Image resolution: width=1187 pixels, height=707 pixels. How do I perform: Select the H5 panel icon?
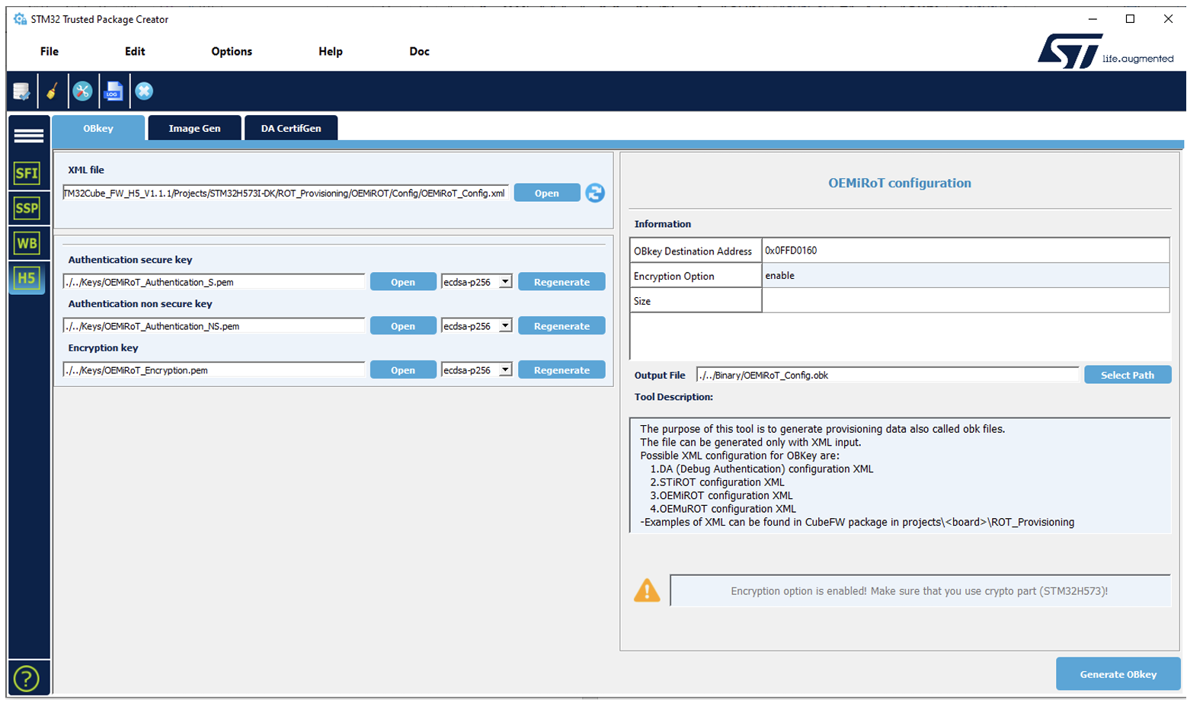pos(27,278)
